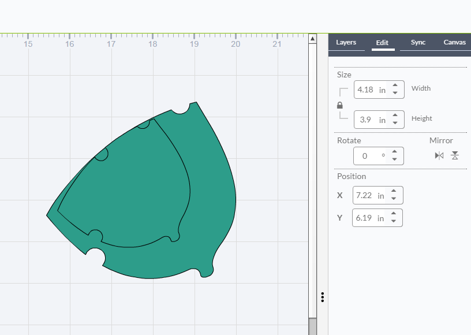
Task: Increase the Rotate angle by stepper
Action: 394,152
